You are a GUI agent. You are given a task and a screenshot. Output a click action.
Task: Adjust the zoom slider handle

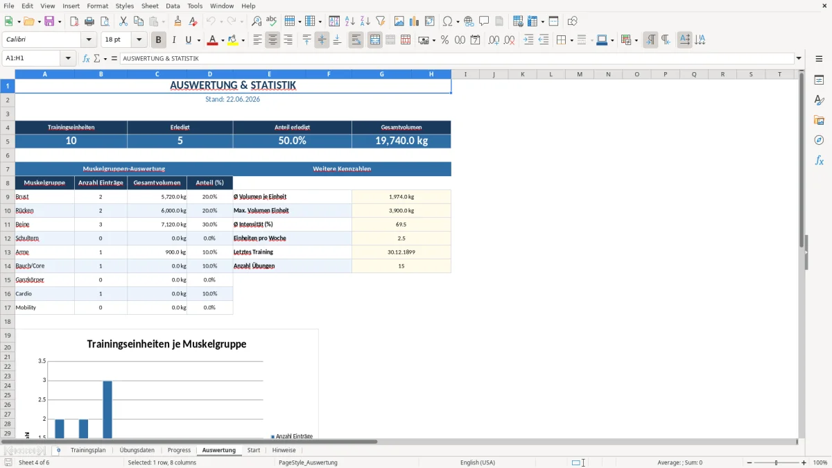776,462
